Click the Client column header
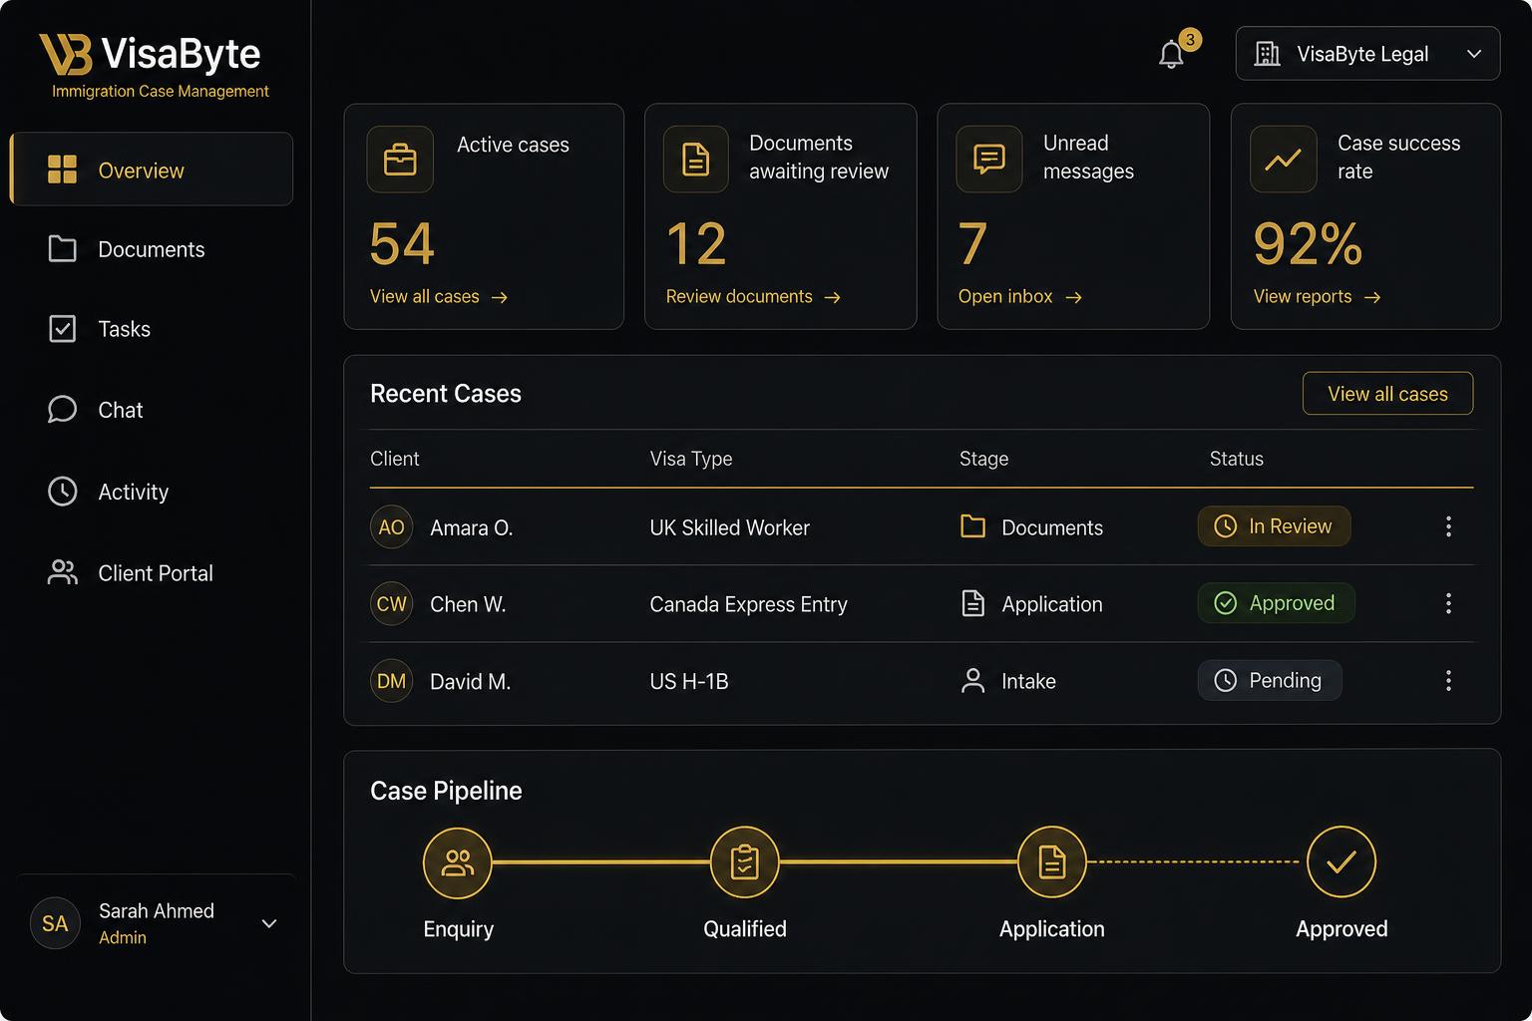The width and height of the screenshot is (1532, 1021). tap(395, 459)
